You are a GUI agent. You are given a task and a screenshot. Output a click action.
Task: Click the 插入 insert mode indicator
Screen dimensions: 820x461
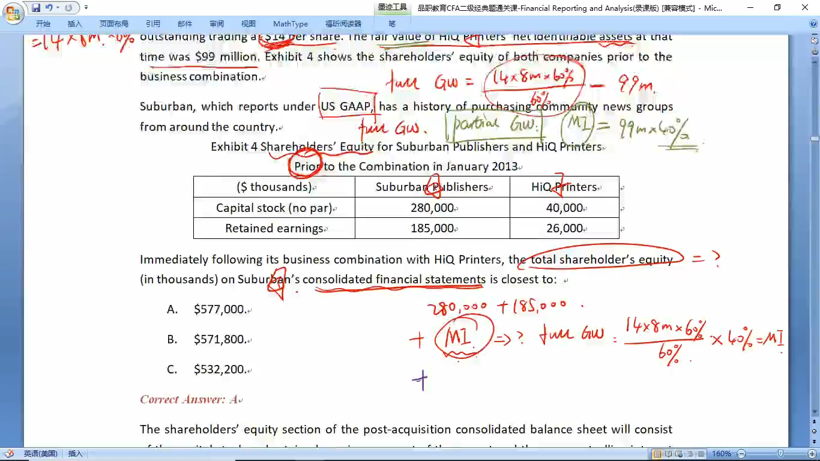click(75, 454)
